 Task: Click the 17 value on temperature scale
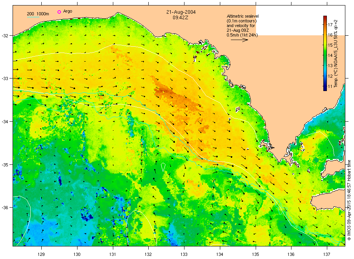point(330,25)
